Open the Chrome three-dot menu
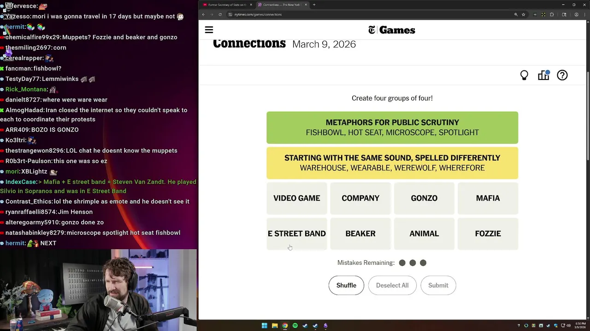The image size is (590, 331). click(x=584, y=14)
